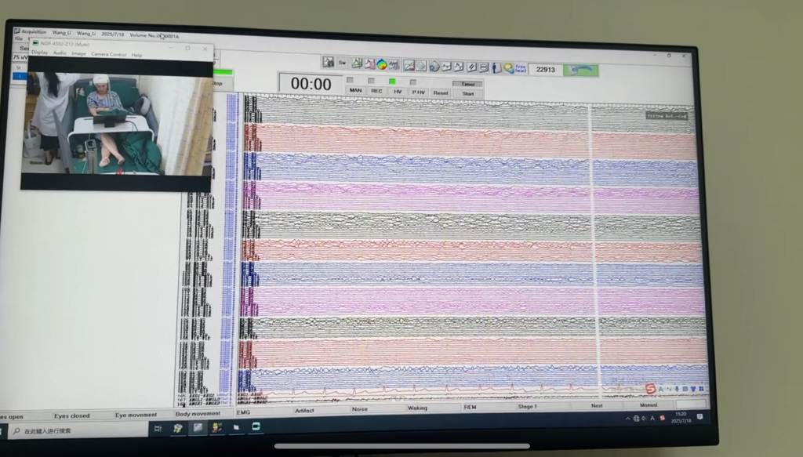Click the Sw toolbar button
Image resolution: width=803 pixels, height=457 pixels.
tap(342, 63)
